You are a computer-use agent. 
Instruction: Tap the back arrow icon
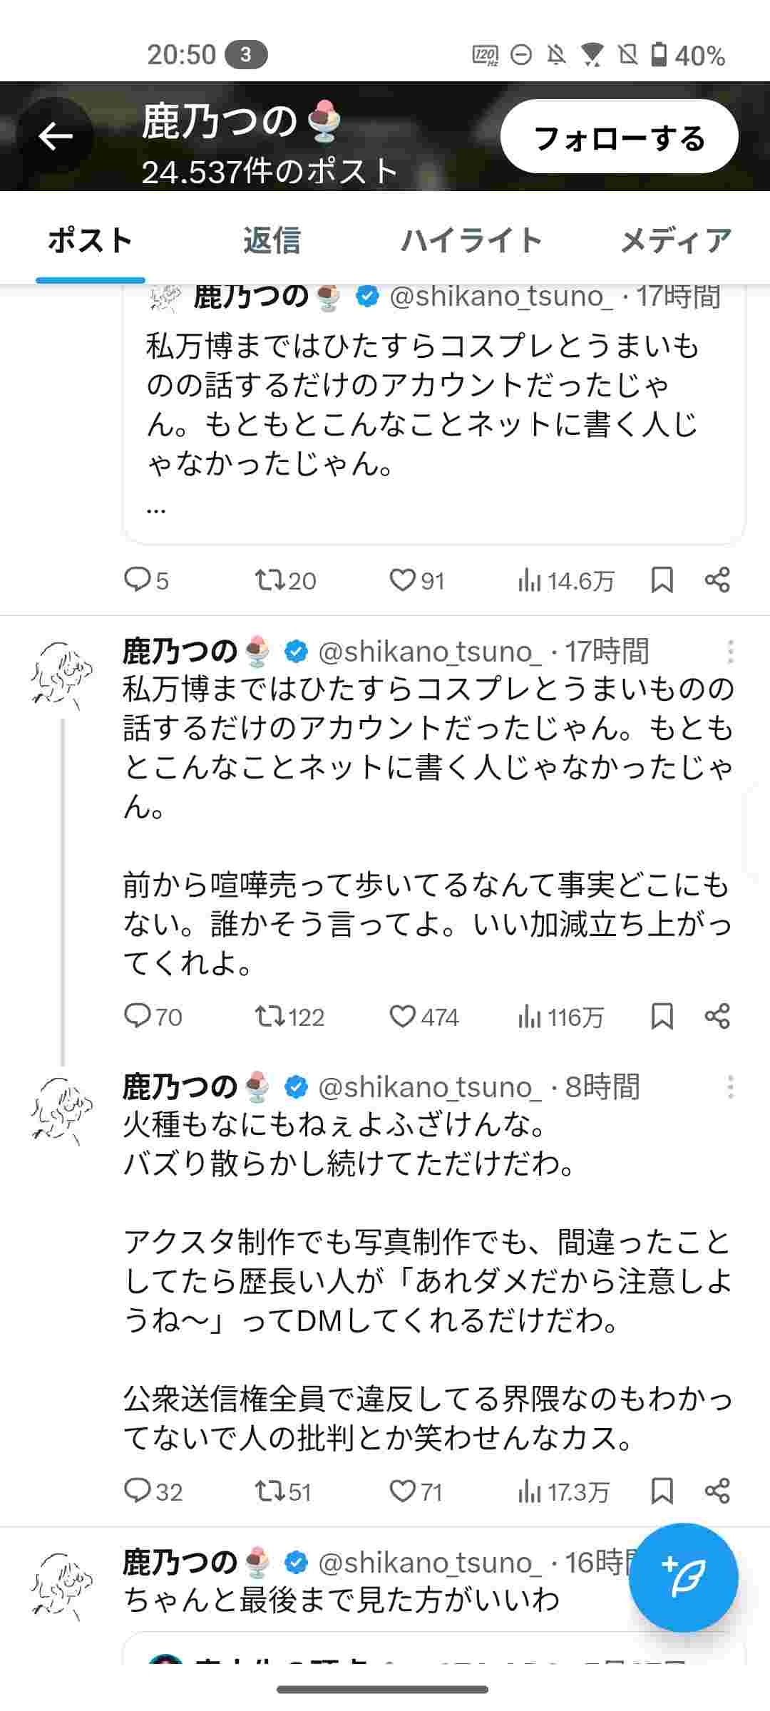(x=56, y=135)
